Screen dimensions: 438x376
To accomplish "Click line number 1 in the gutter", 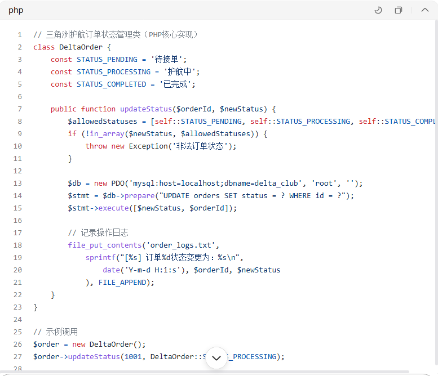I will [20, 35].
